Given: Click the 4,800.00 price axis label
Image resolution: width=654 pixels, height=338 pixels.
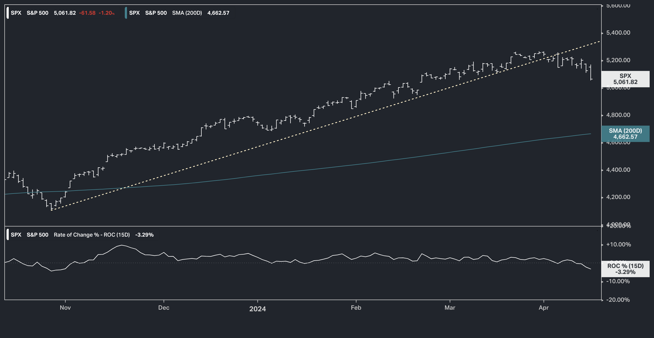Looking at the screenshot, I should [x=618, y=115].
